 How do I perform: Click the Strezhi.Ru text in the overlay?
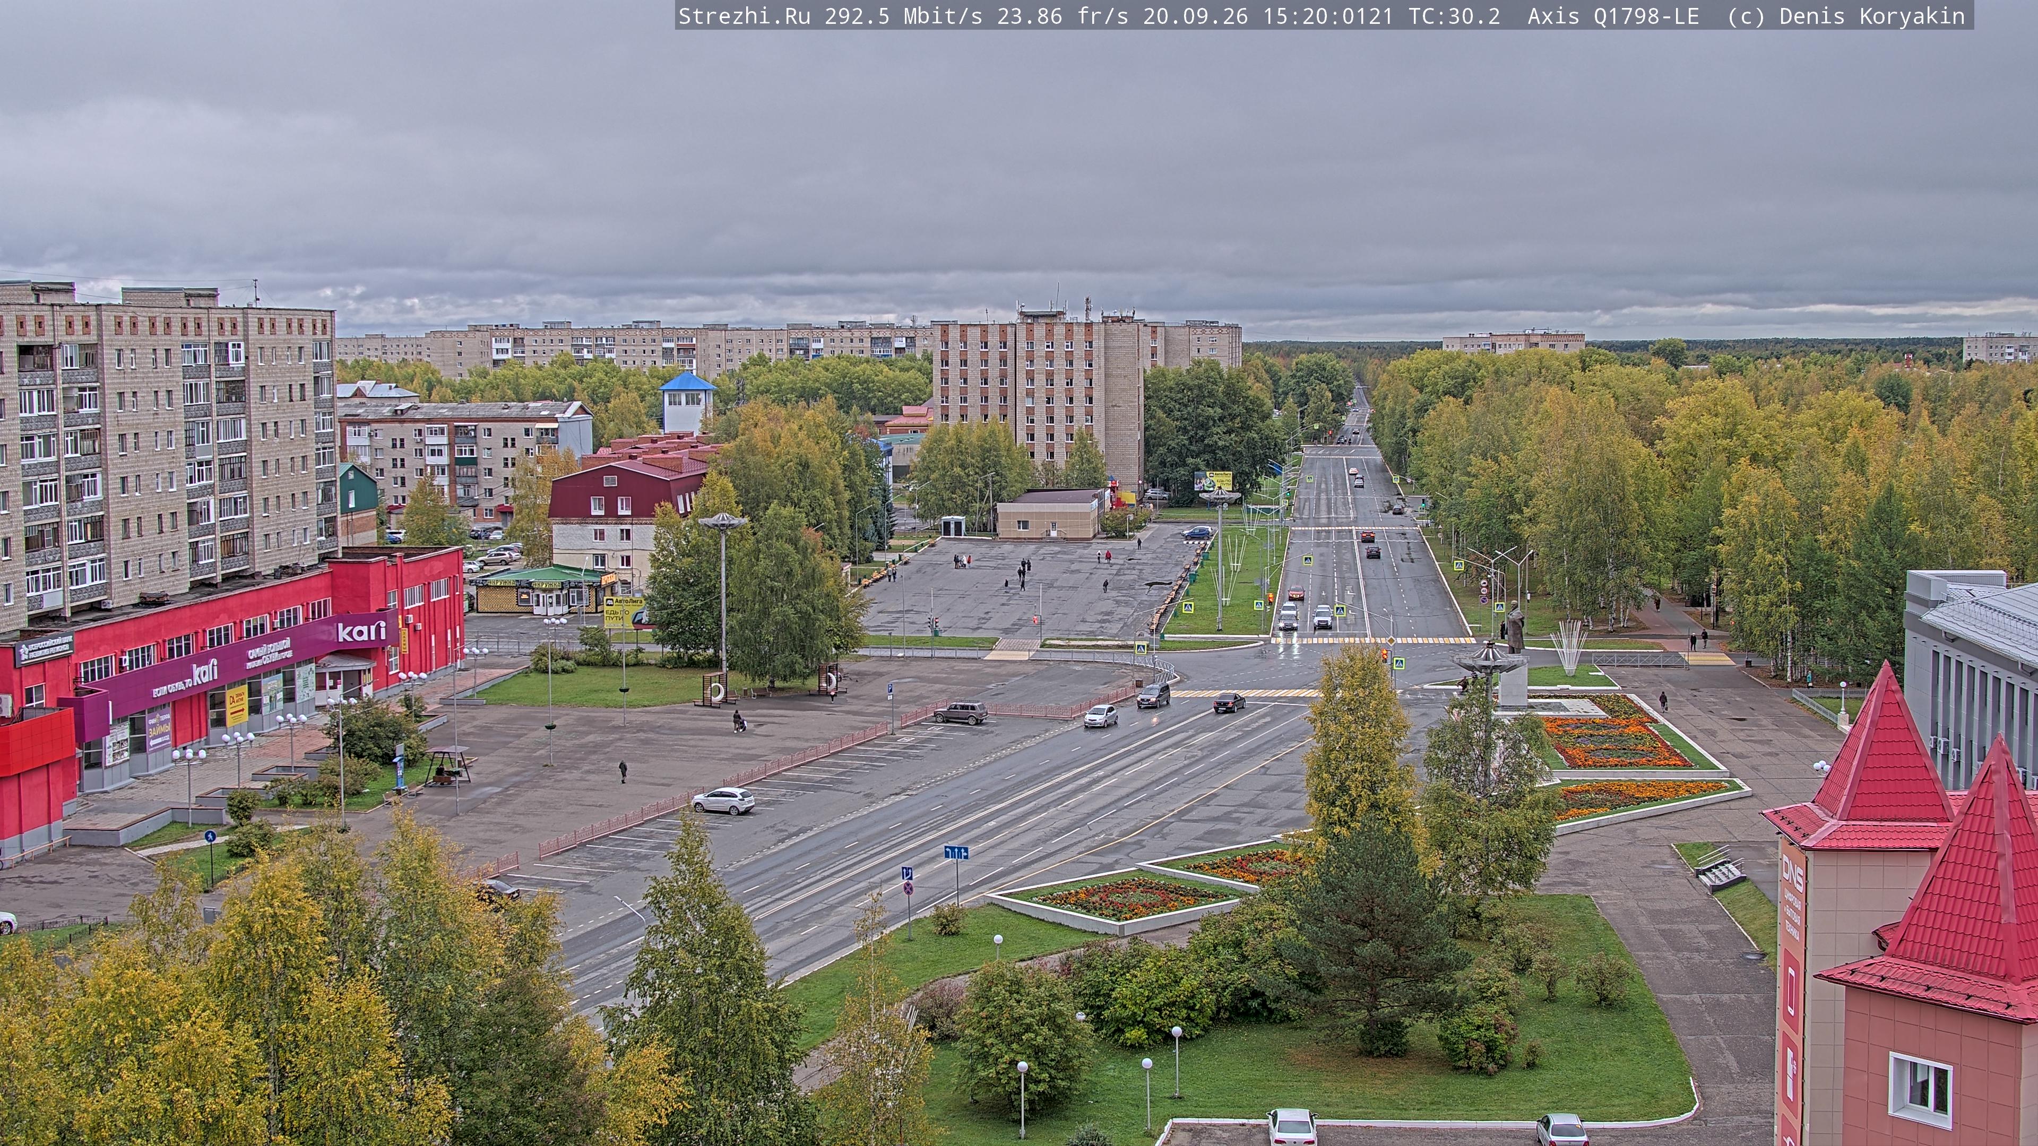click(745, 16)
